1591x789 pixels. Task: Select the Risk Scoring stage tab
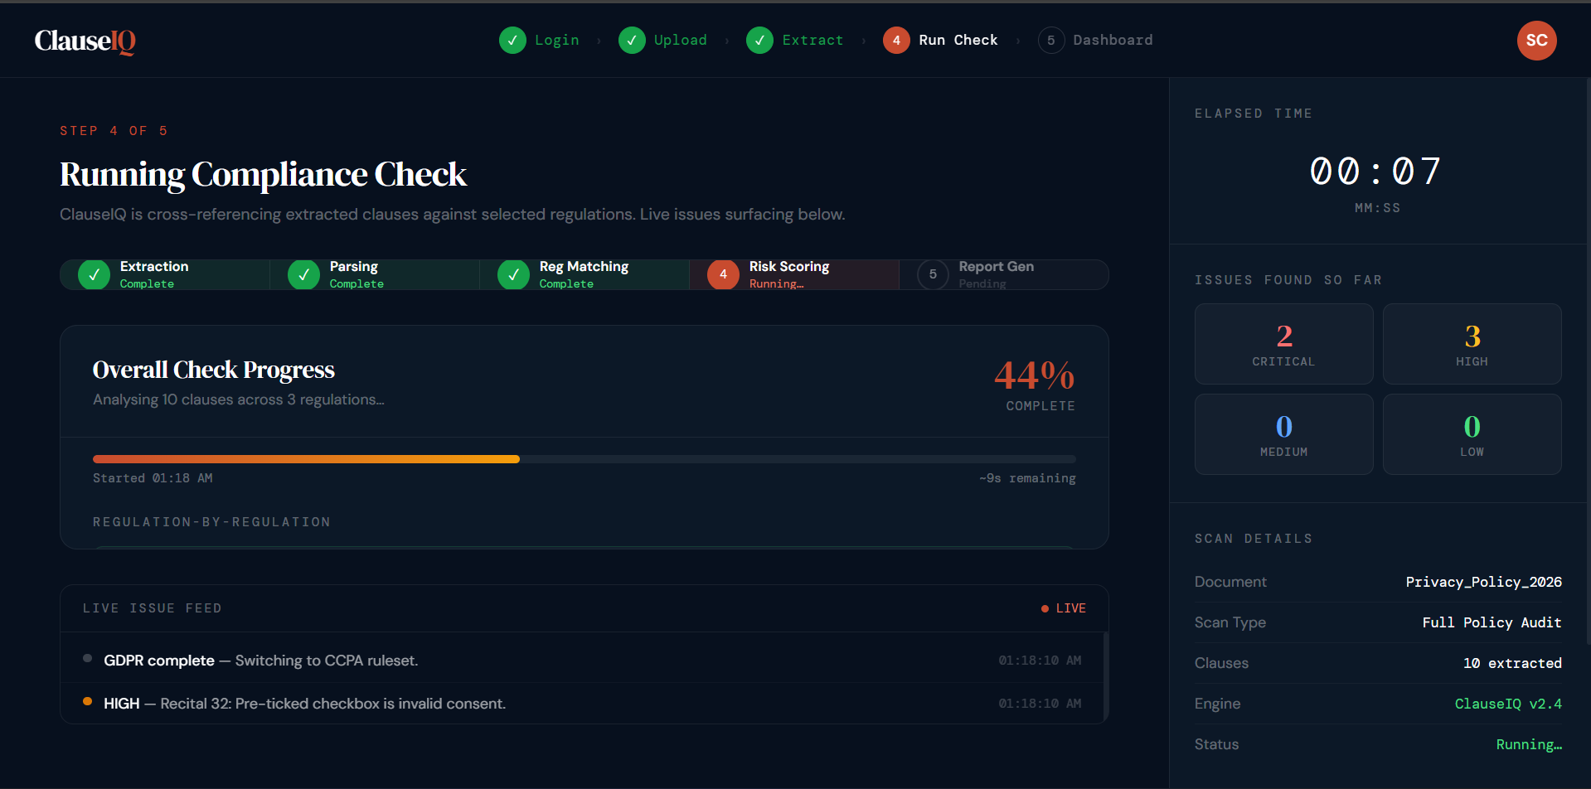point(793,274)
